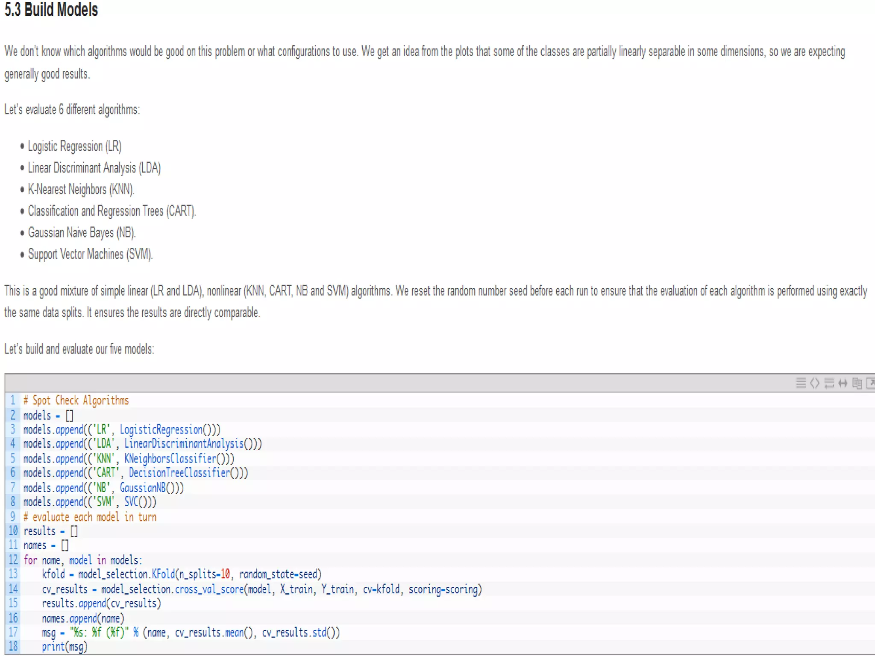The image size is (875, 656).
Task: Toggle plain code view icon
Action: coord(815,383)
